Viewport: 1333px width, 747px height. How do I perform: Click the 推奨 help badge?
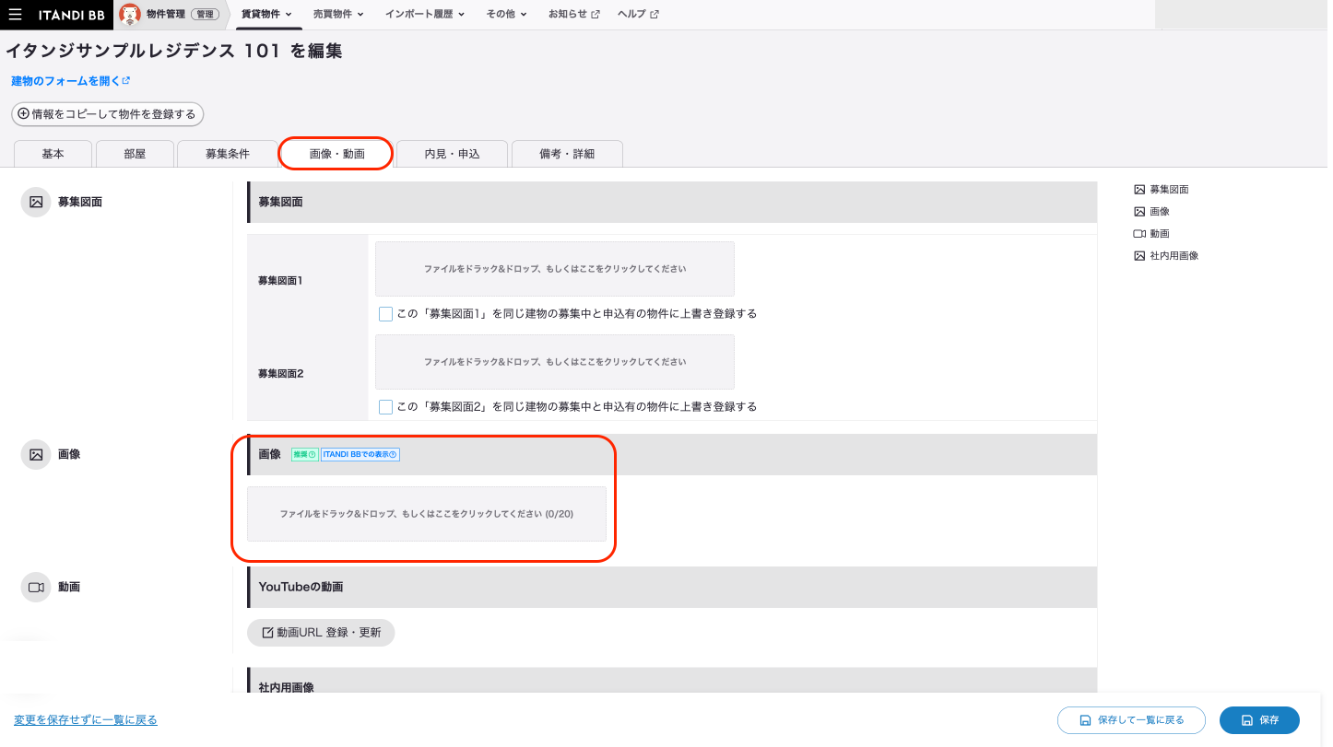coord(305,455)
